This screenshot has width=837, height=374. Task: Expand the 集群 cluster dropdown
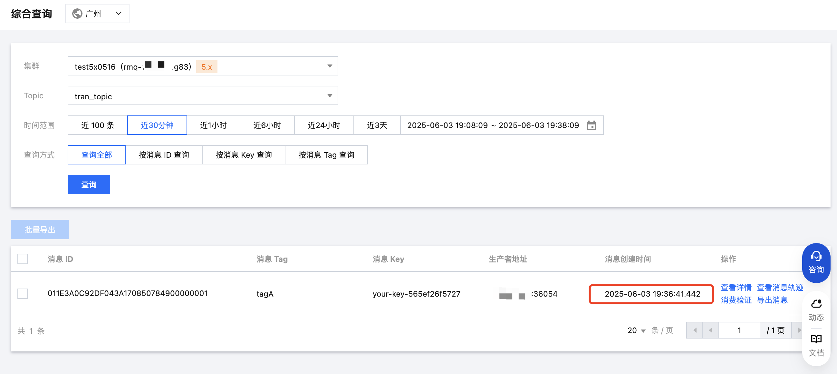(x=330, y=66)
